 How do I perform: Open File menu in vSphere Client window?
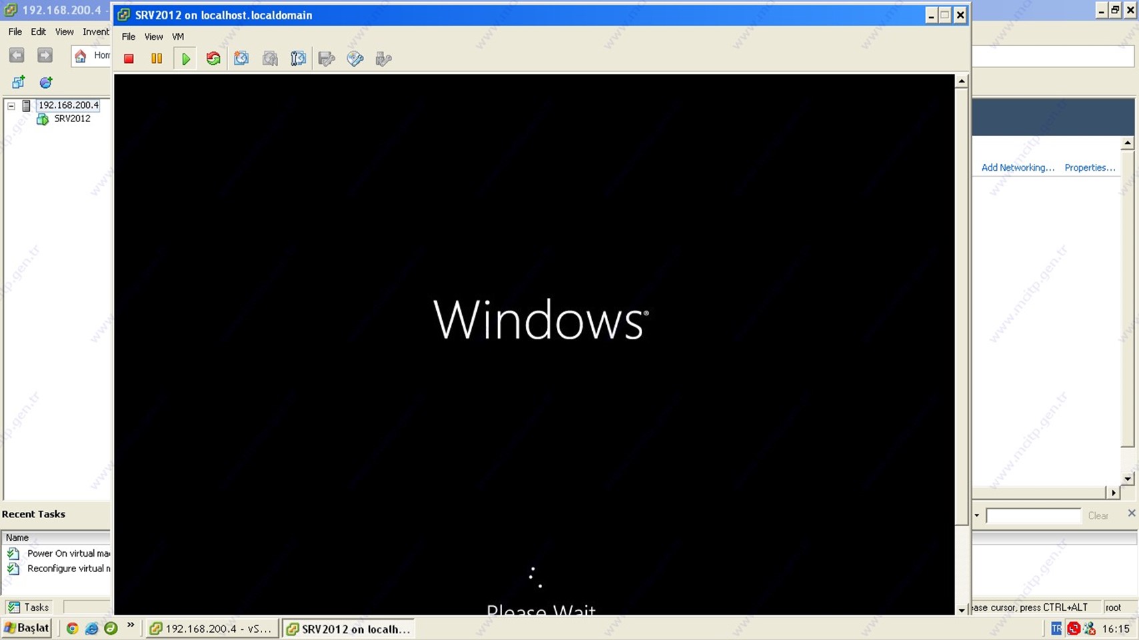[x=15, y=31]
